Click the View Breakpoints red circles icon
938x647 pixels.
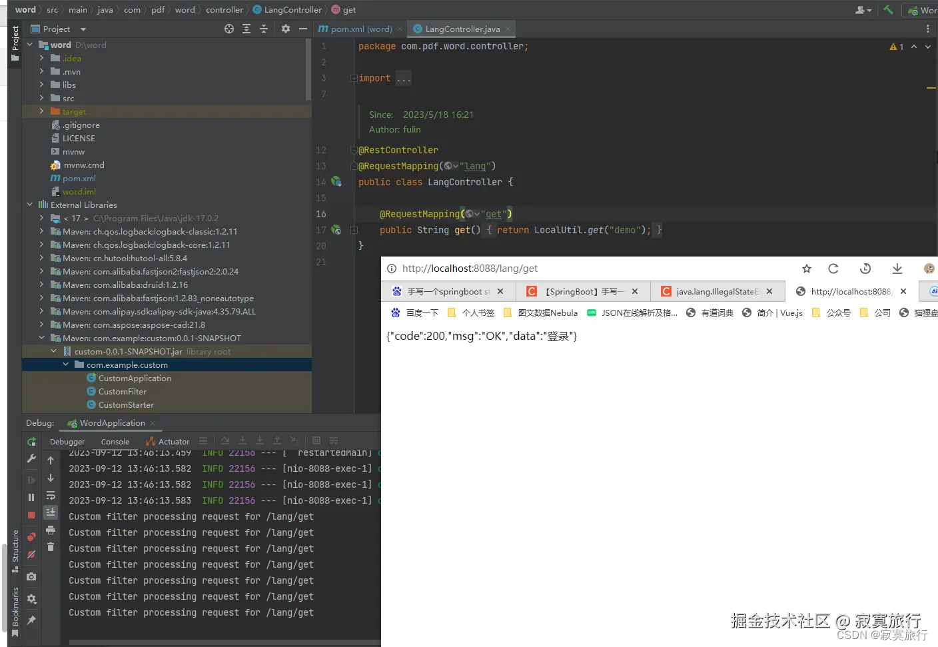(31, 536)
